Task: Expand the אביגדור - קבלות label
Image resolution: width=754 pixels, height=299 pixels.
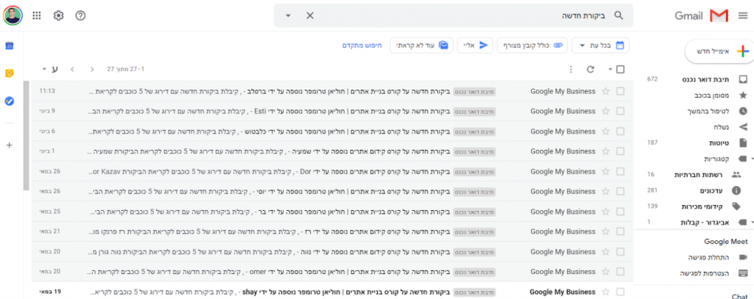Action: click(752, 223)
